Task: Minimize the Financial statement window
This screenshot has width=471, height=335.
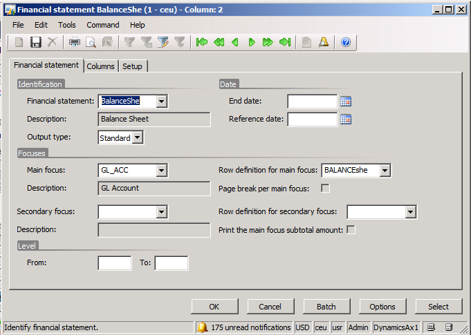Action: [x=437, y=10]
